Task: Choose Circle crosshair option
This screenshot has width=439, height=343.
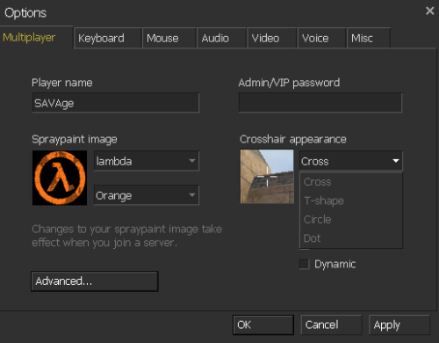Action: (x=351, y=220)
